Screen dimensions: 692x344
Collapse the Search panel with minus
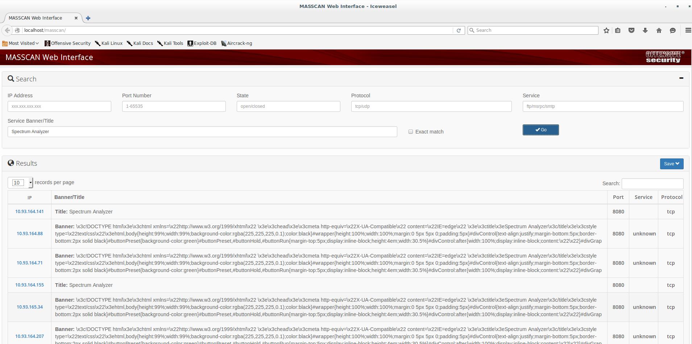click(x=681, y=78)
